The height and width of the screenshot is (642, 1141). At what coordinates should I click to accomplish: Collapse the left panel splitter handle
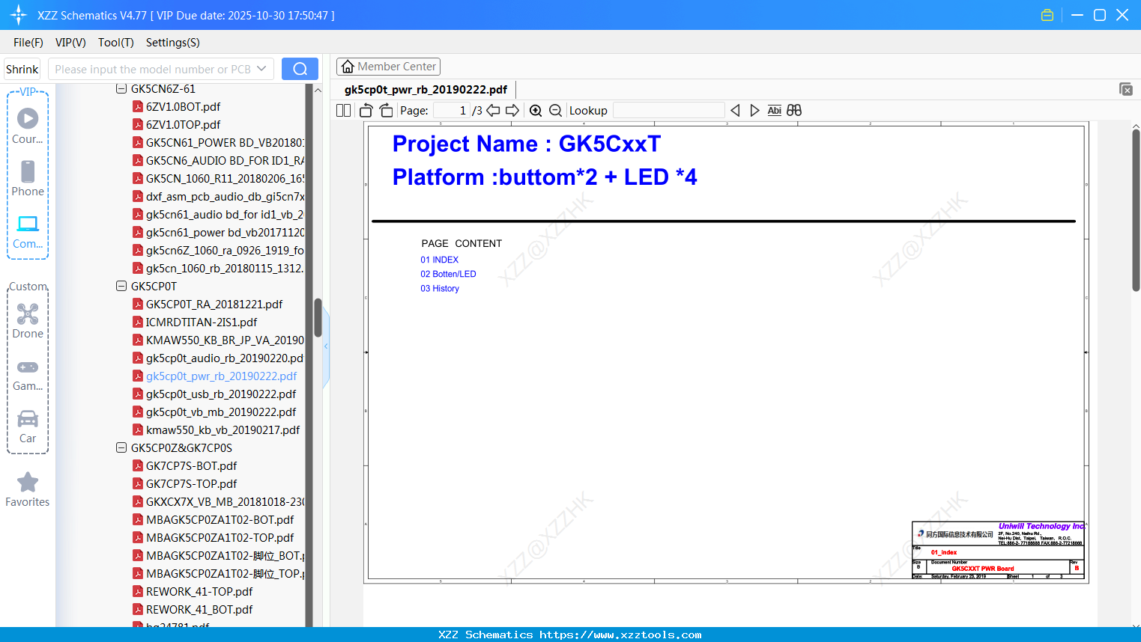tap(326, 346)
